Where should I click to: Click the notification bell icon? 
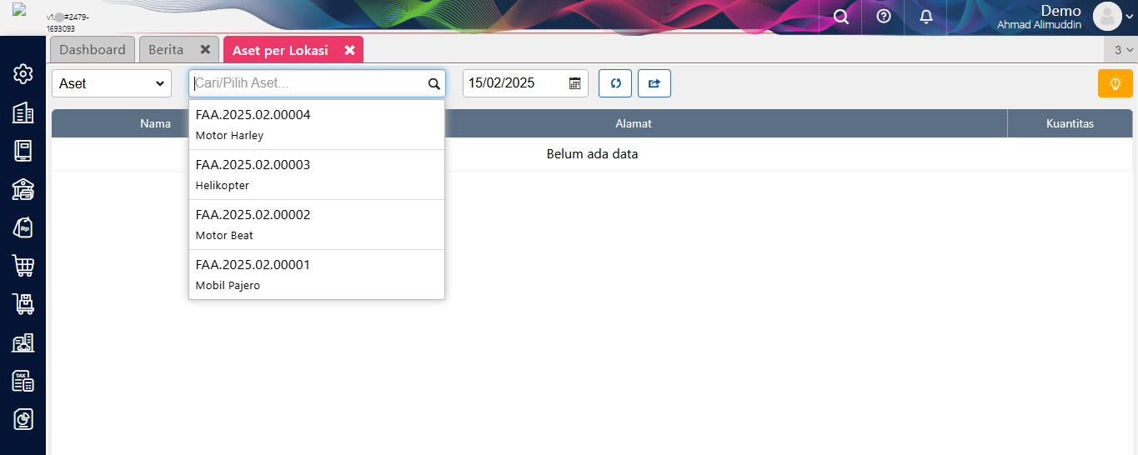(925, 17)
